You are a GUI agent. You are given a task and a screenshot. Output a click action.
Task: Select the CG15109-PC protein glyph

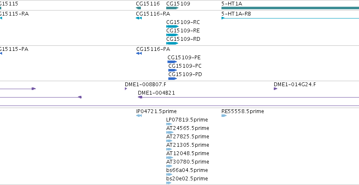(173, 70)
